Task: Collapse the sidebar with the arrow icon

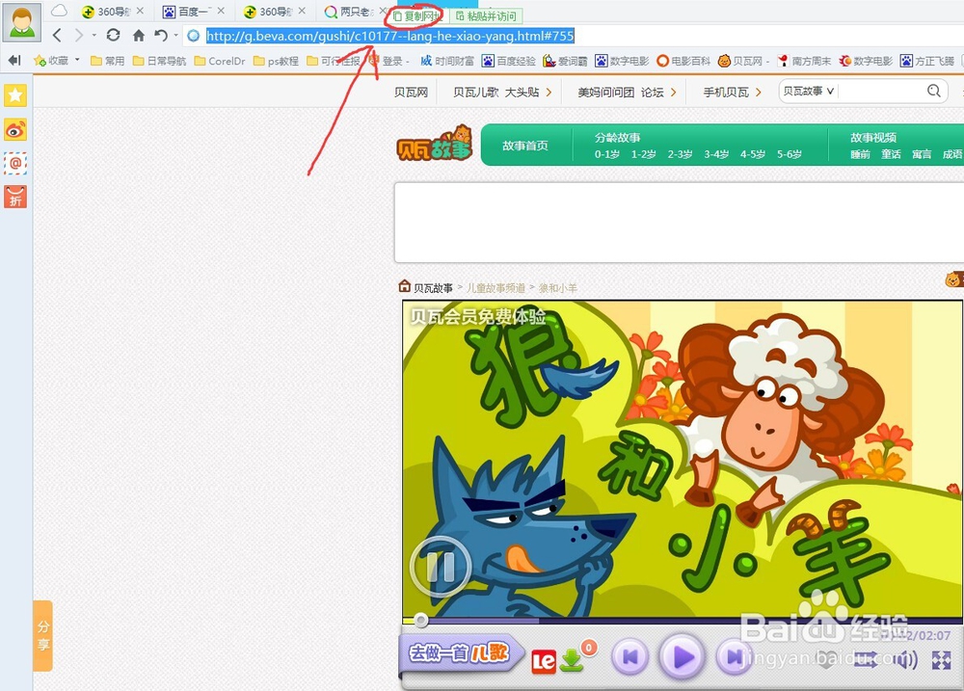Action: click(x=14, y=60)
